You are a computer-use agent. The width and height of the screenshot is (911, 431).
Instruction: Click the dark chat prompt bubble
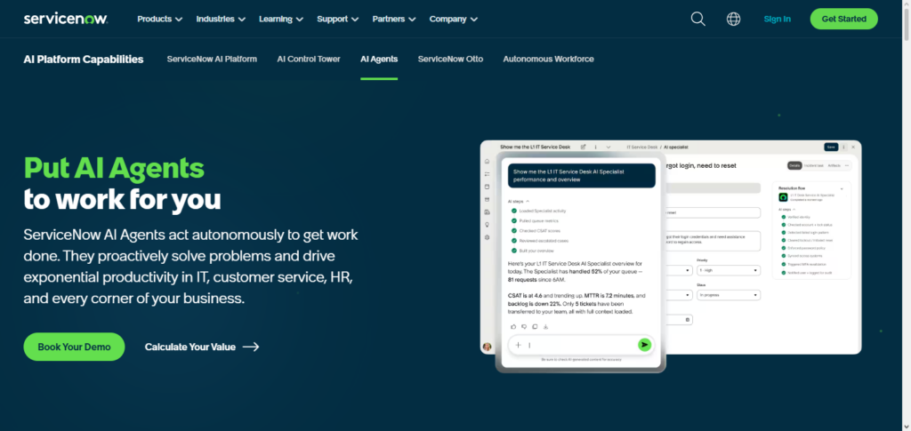[x=582, y=176]
